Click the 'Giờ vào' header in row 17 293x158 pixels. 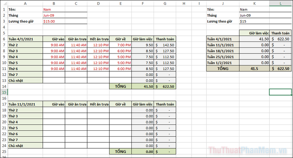54,104
